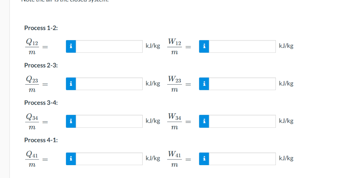Screen dimensions: 358x178
Task: Select the "Process 2-3:" heading text
Action: (x=41, y=65)
